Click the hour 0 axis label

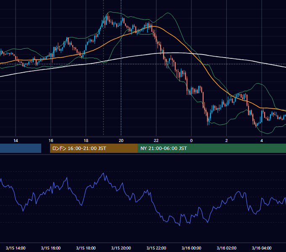point(191,141)
